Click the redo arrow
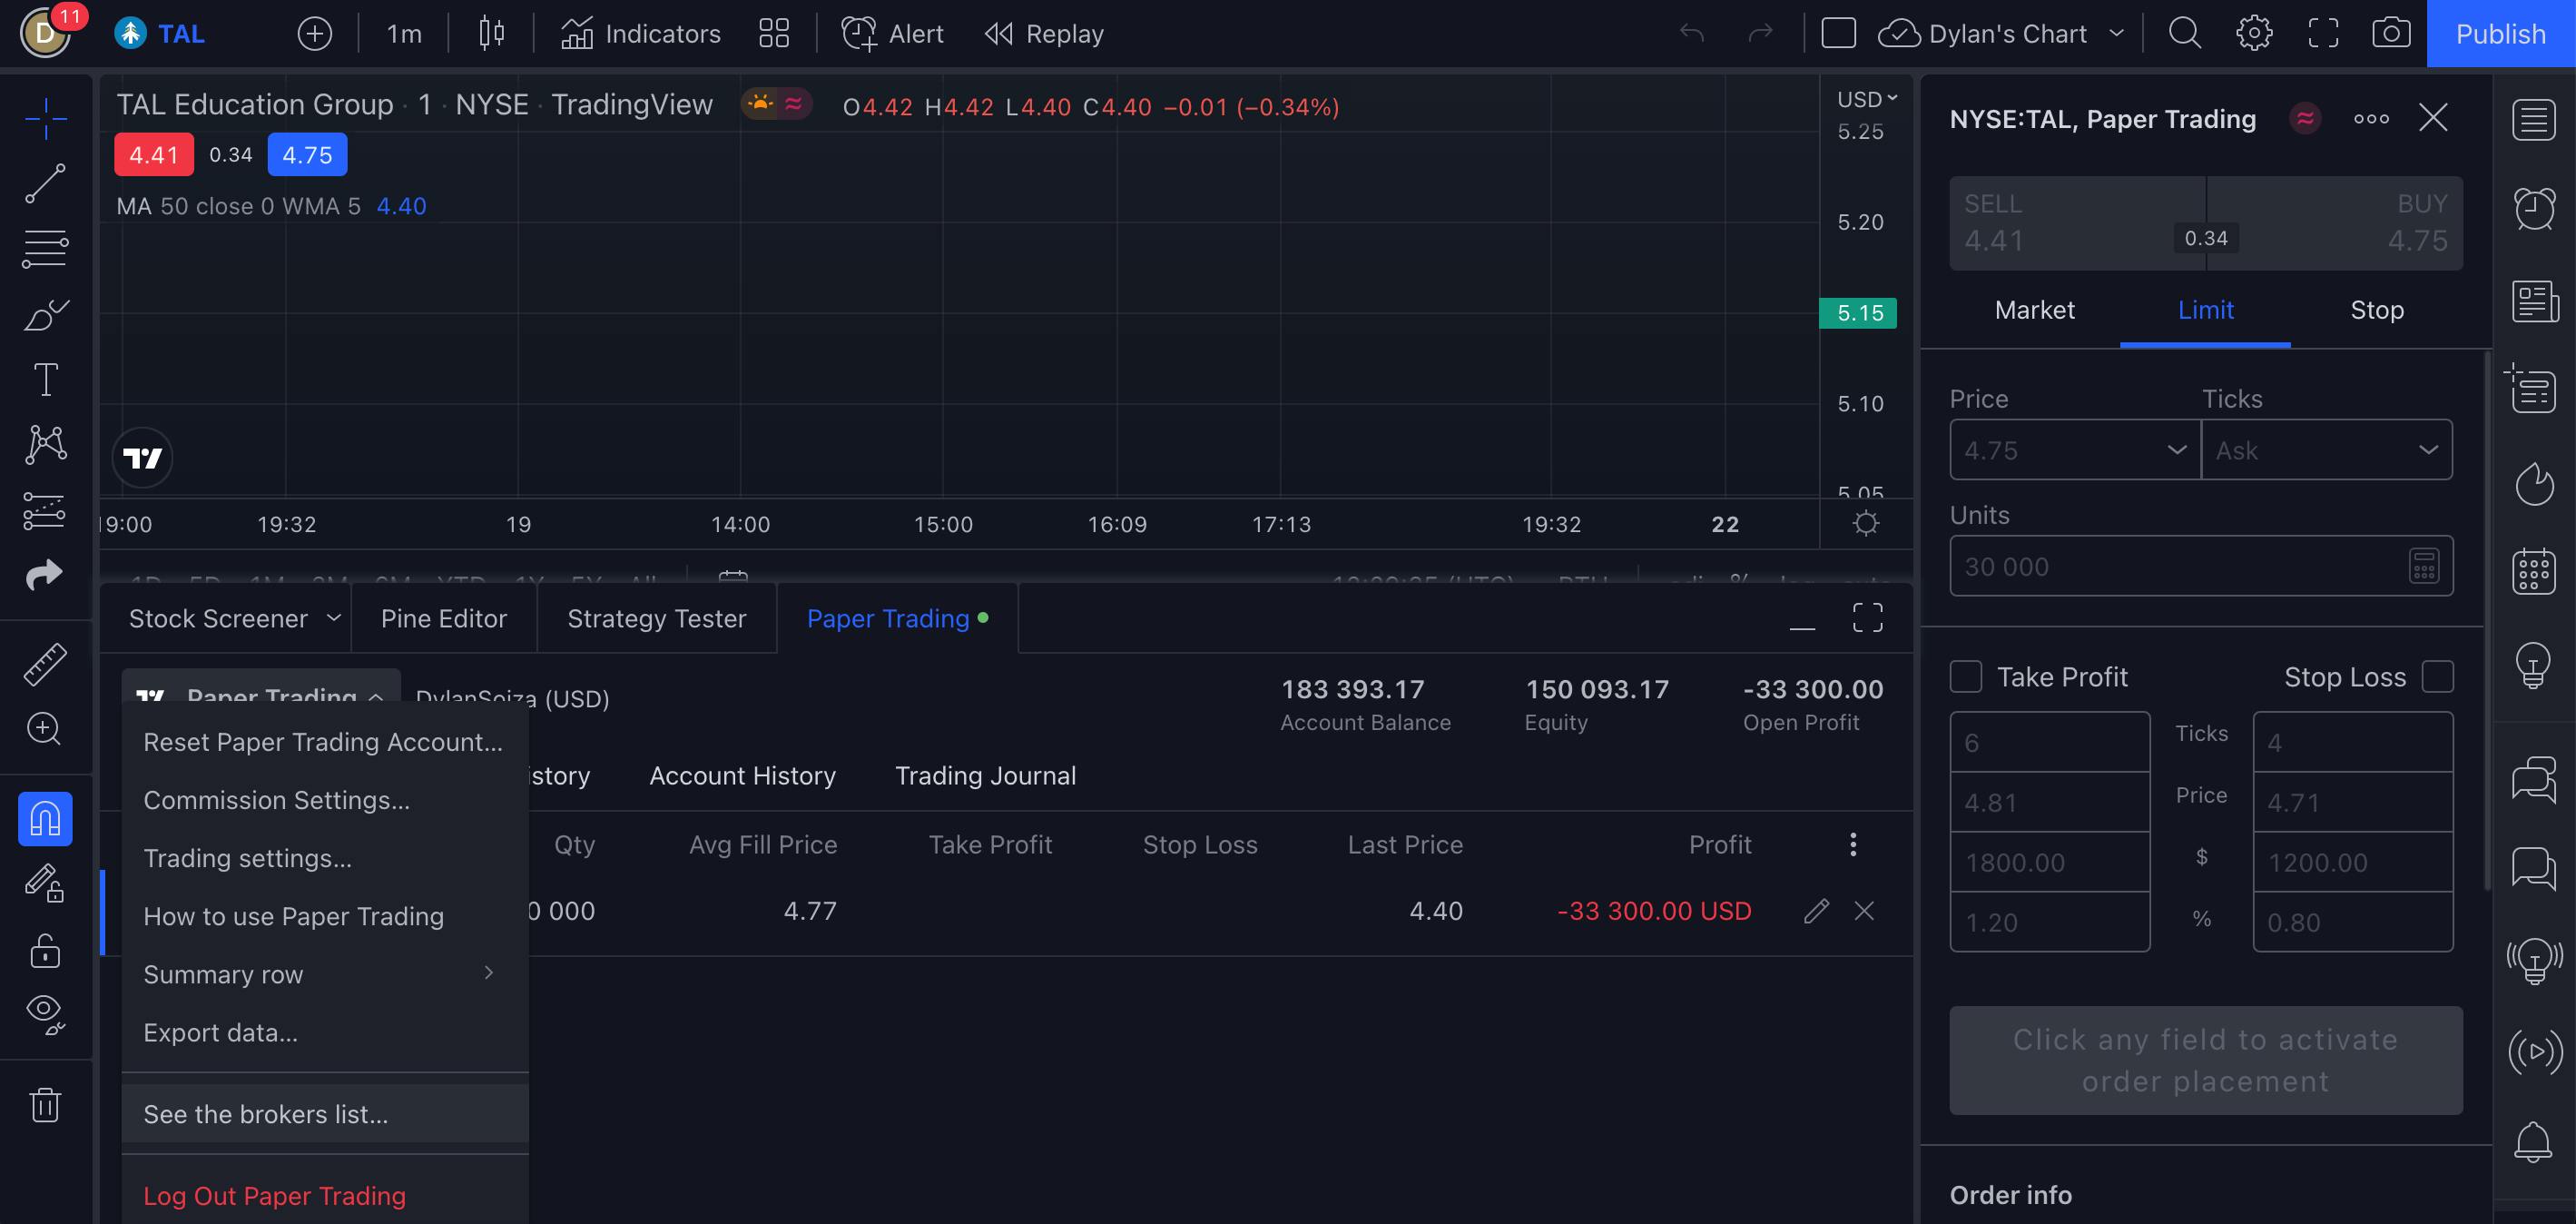This screenshot has width=2576, height=1224. (1760, 34)
